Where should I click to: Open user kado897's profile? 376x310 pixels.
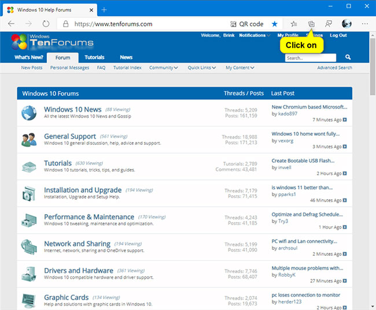(x=287, y=114)
